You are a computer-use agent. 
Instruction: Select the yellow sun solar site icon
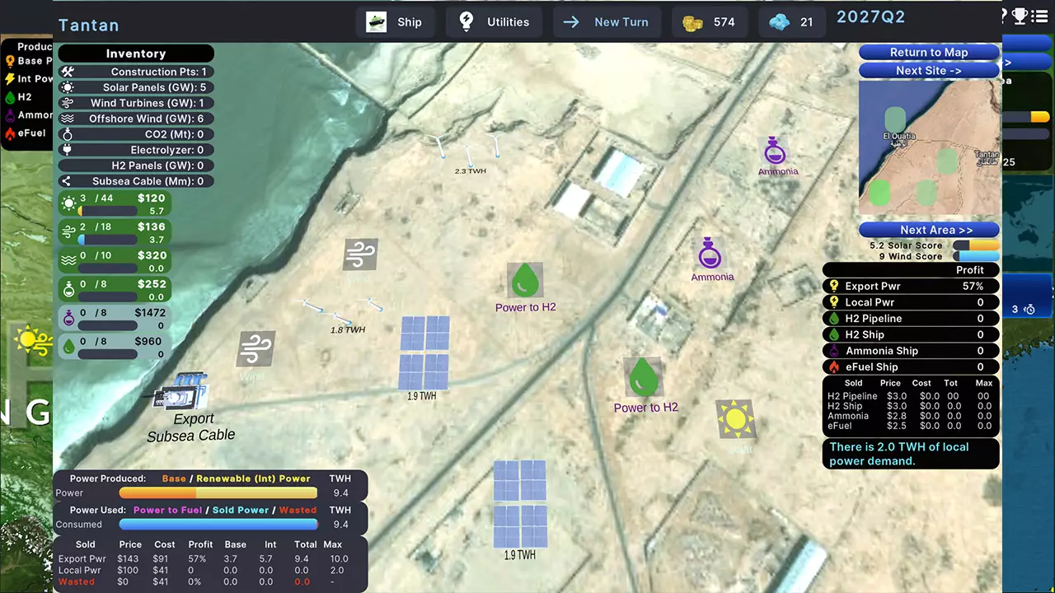(x=735, y=419)
